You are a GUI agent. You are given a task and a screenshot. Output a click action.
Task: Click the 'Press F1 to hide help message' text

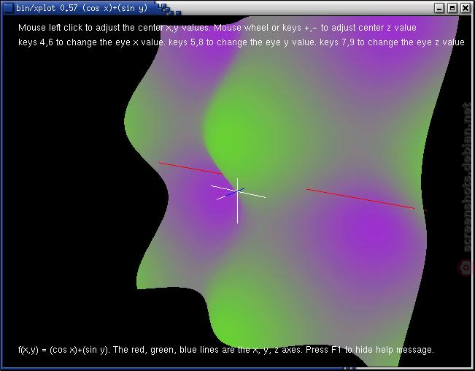pos(370,350)
